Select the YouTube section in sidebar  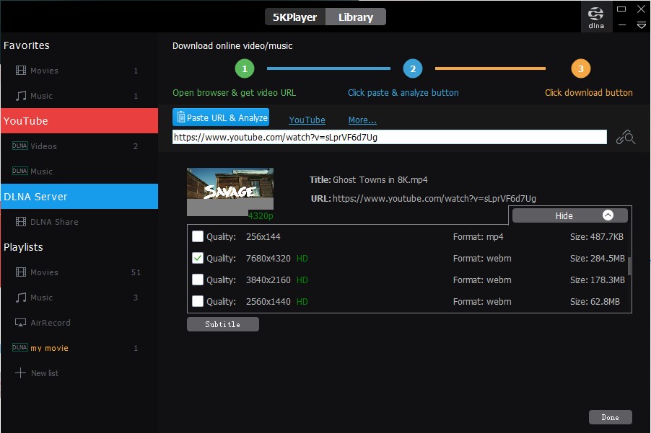[x=79, y=120]
